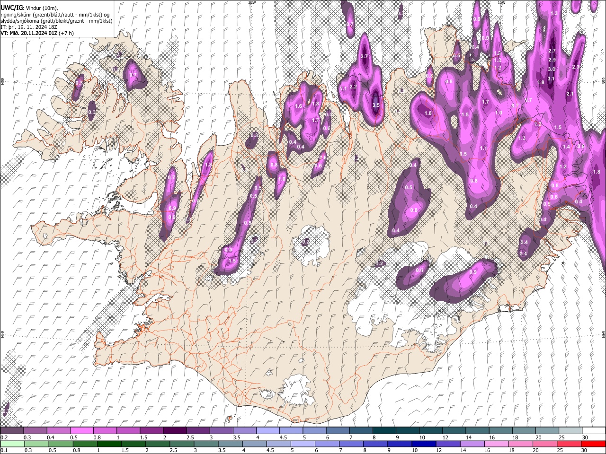
Task: Click the 'IT: þri. 19. 11. 2024 18Z' line
Action: pyautogui.click(x=29, y=27)
